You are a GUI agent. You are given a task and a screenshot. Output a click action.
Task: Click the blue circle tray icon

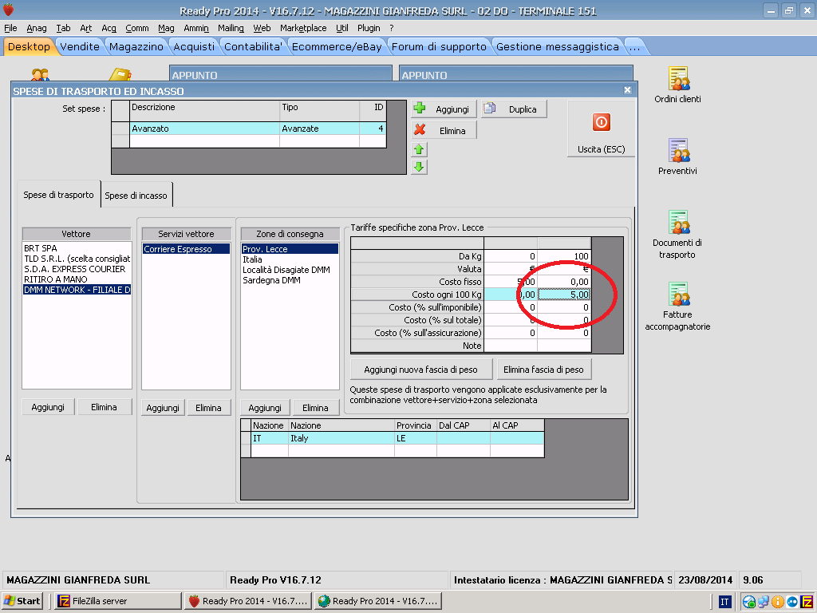(x=792, y=602)
